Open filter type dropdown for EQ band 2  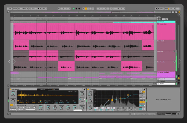[x=102, y=108]
